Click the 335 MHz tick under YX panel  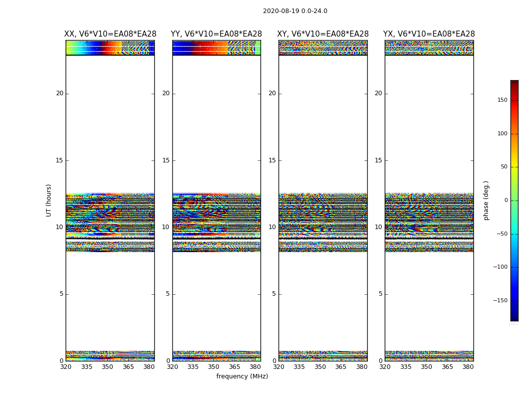point(406,367)
